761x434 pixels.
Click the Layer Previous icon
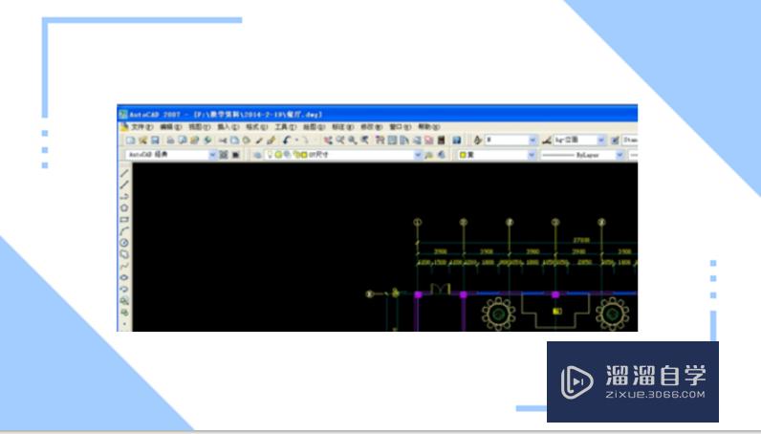[441, 155]
